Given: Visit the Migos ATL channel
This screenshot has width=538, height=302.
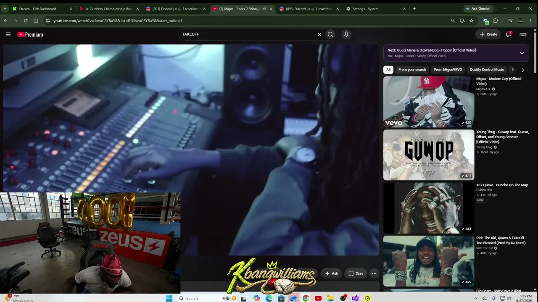Looking at the screenshot, I should point(483,89).
